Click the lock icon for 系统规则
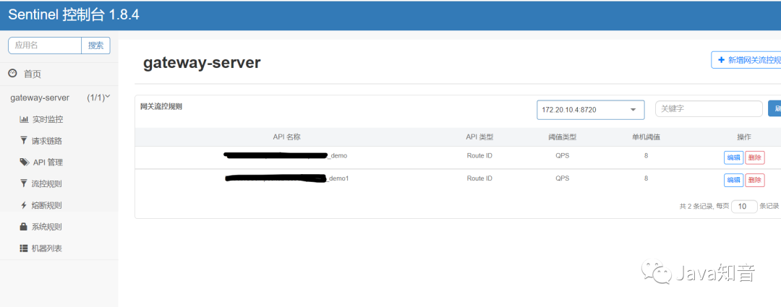The width and height of the screenshot is (781, 307). coord(23,226)
